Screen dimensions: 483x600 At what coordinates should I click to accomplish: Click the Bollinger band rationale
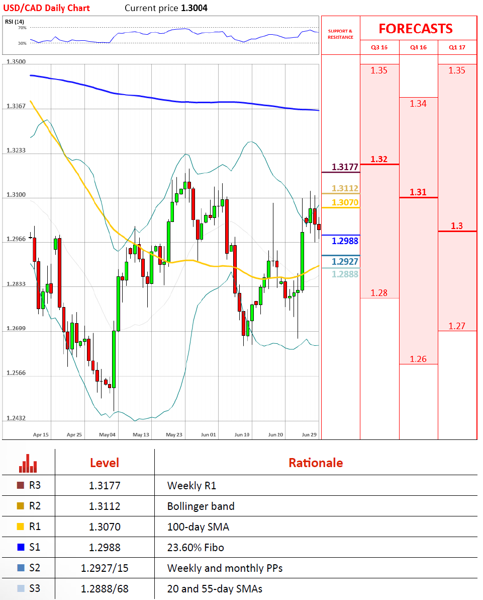click(x=201, y=506)
